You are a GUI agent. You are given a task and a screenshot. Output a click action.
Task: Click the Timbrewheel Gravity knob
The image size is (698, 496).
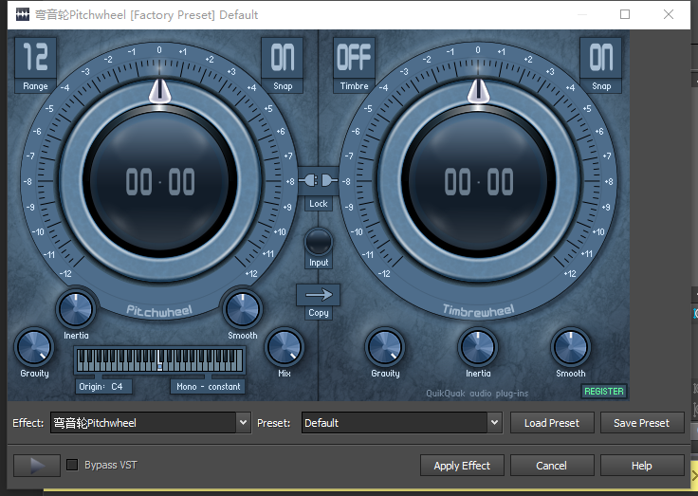point(385,348)
